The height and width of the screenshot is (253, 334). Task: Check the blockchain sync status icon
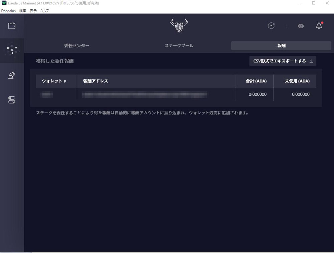(271, 26)
